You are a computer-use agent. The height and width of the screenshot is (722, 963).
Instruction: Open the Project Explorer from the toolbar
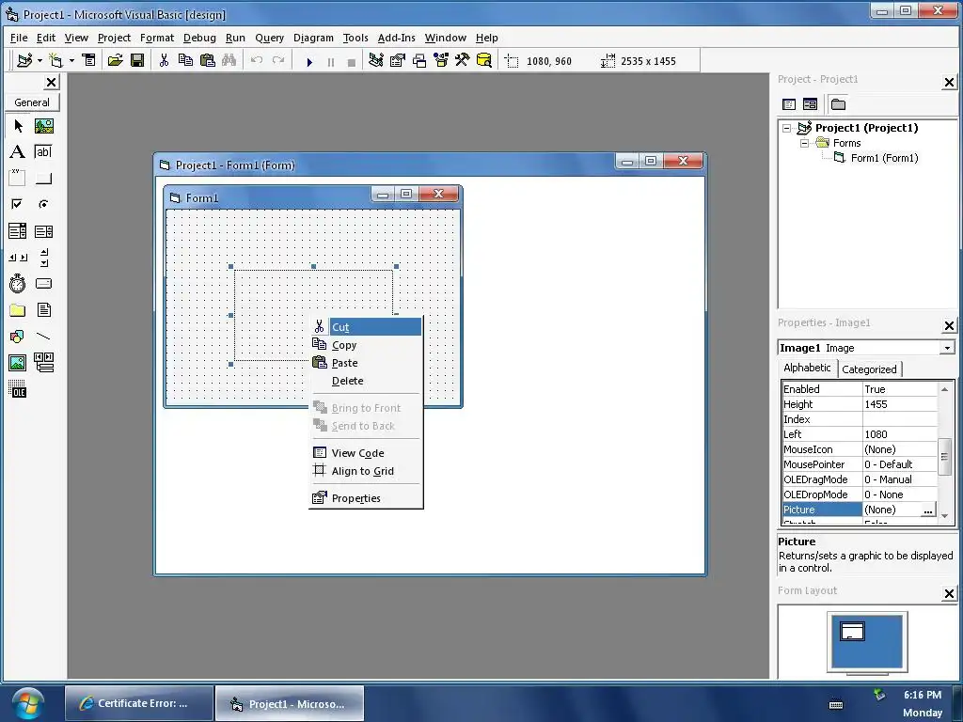point(376,60)
